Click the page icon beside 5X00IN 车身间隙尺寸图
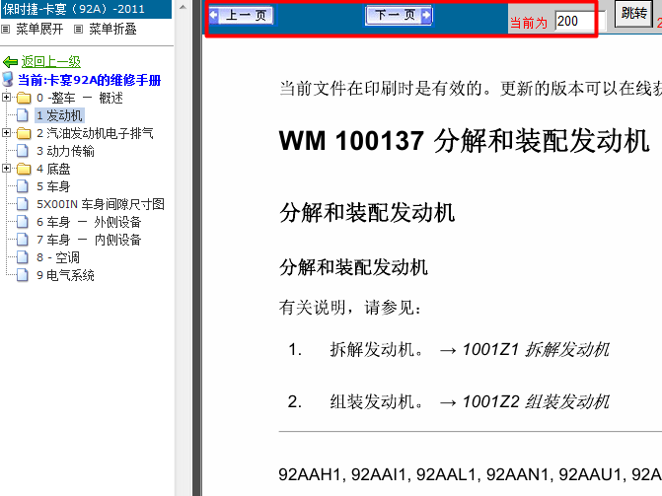 [23, 204]
